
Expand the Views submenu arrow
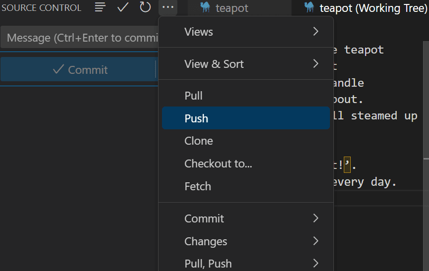[316, 32]
